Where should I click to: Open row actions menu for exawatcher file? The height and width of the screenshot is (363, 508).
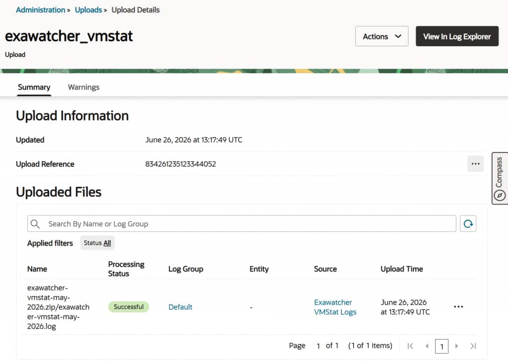pos(458,307)
